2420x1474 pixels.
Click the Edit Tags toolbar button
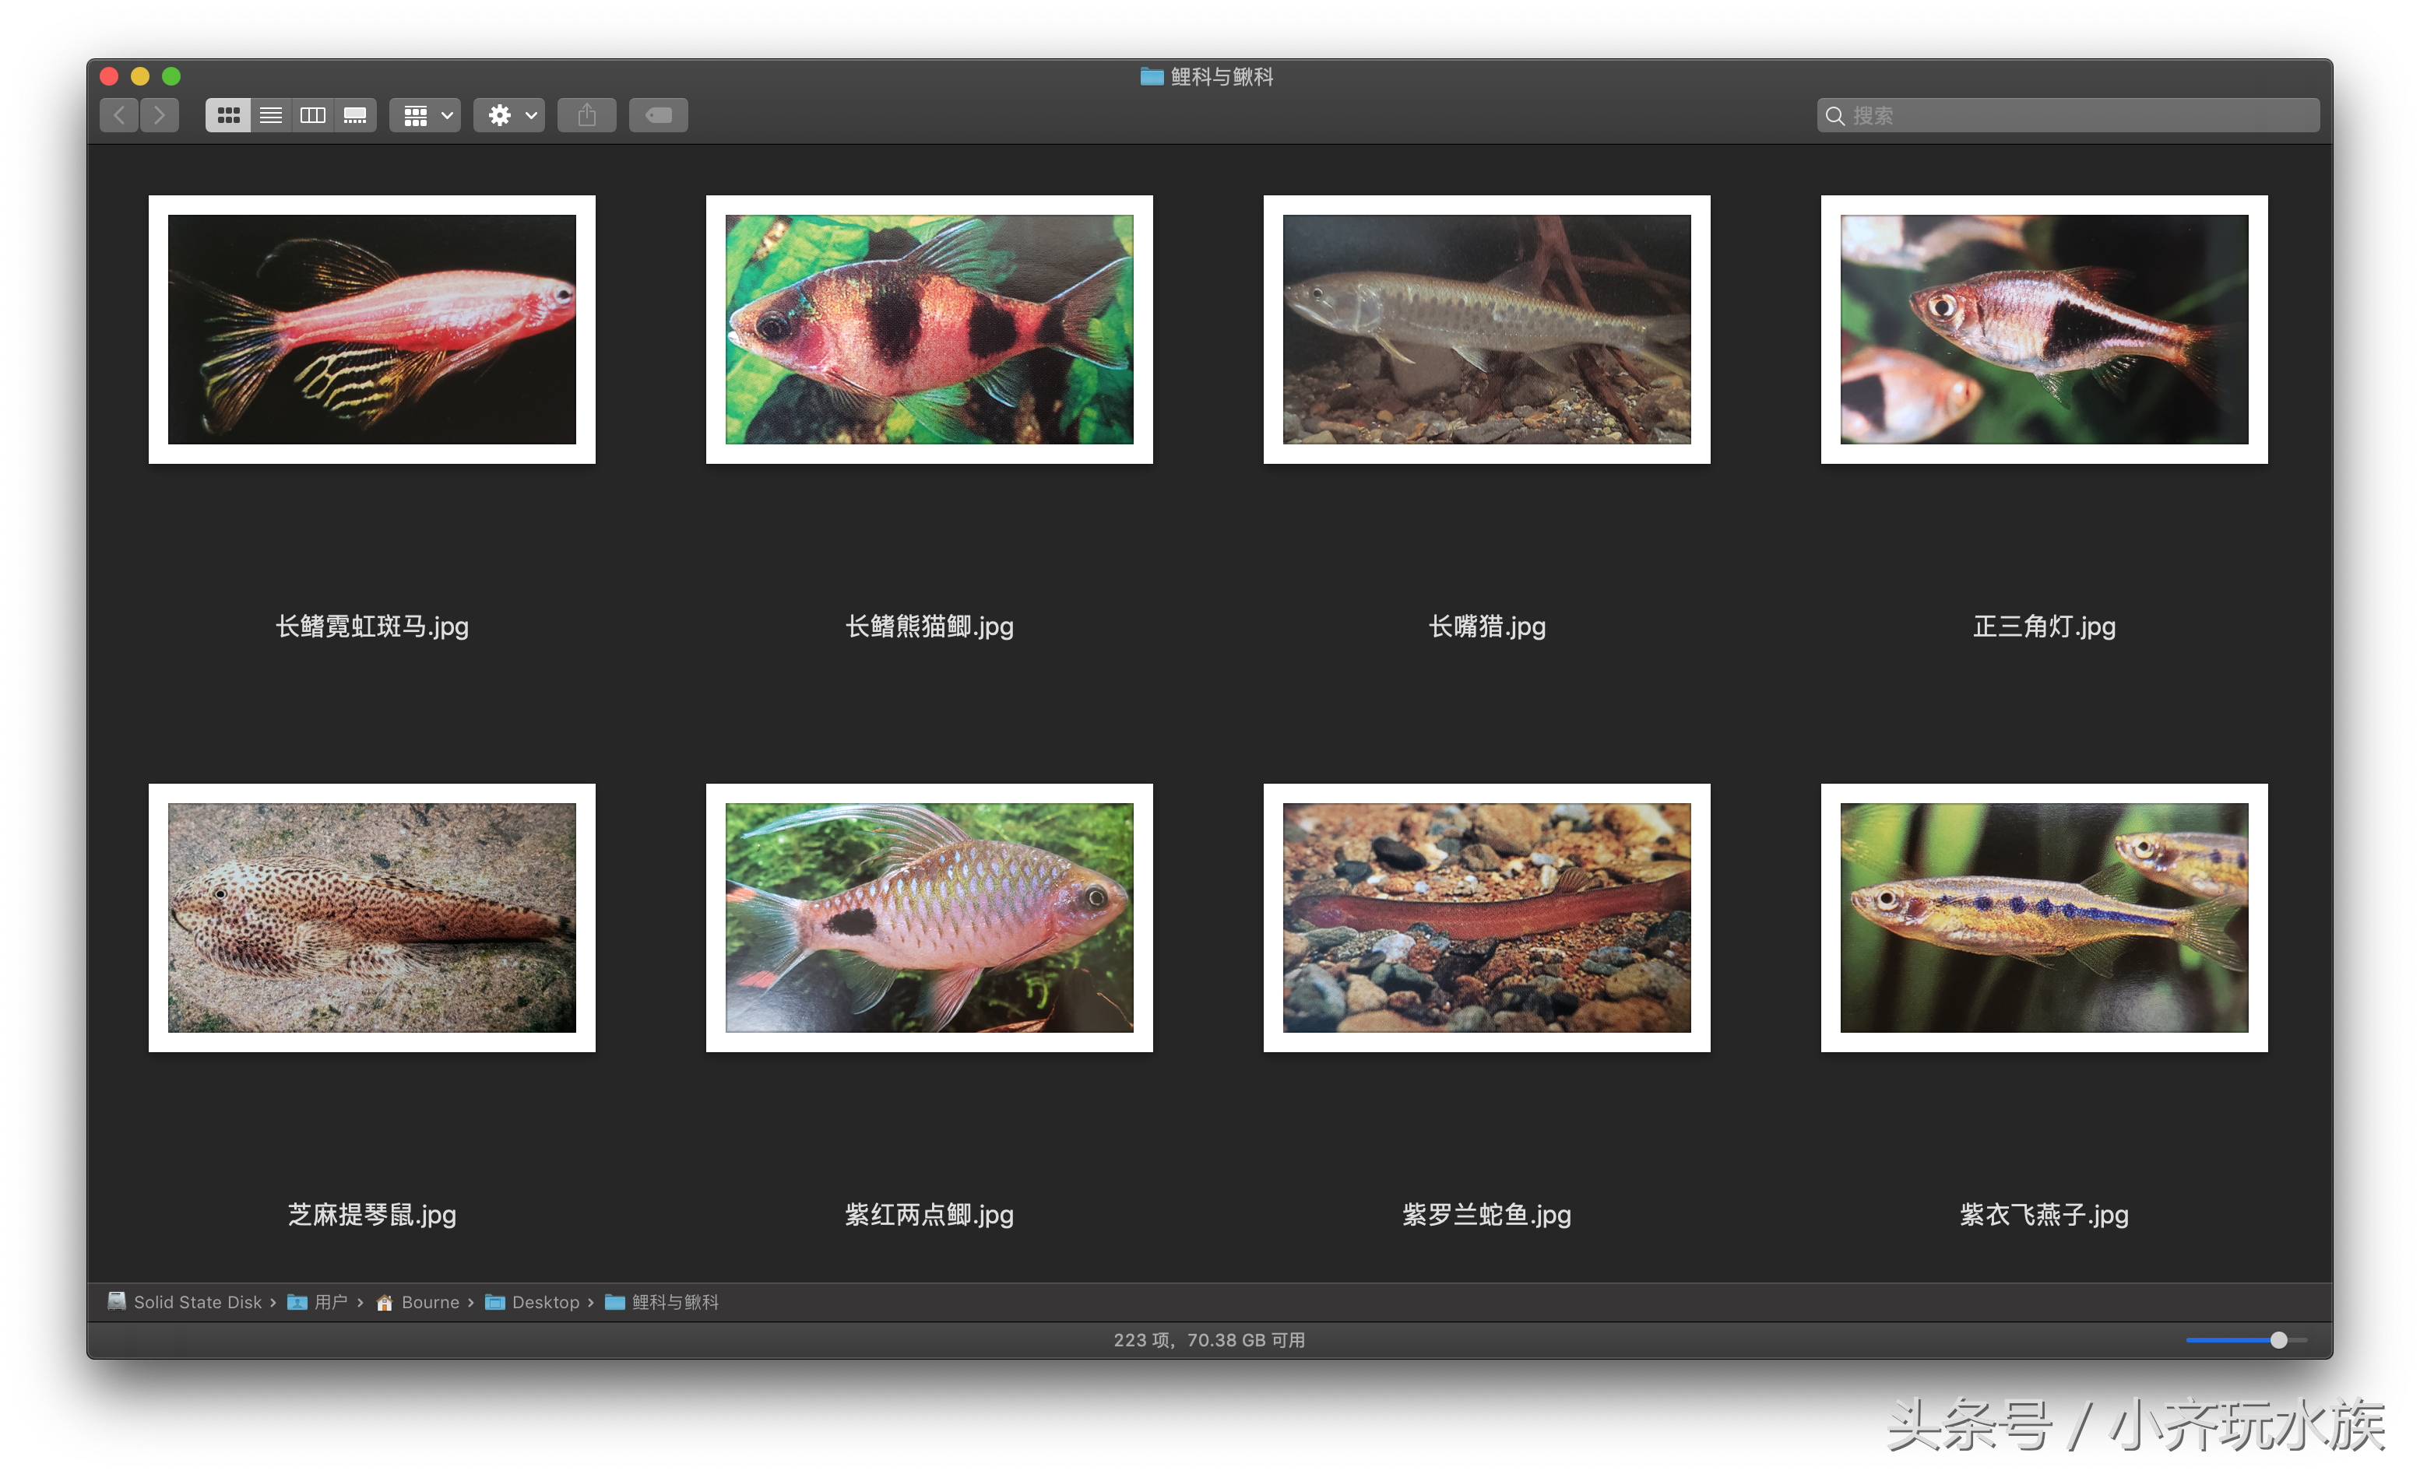tap(659, 116)
